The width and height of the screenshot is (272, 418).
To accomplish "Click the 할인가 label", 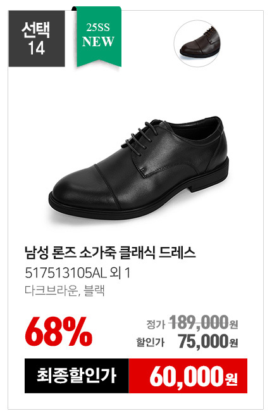I will click(x=151, y=342).
